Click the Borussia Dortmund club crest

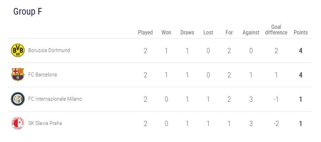[x=18, y=51]
